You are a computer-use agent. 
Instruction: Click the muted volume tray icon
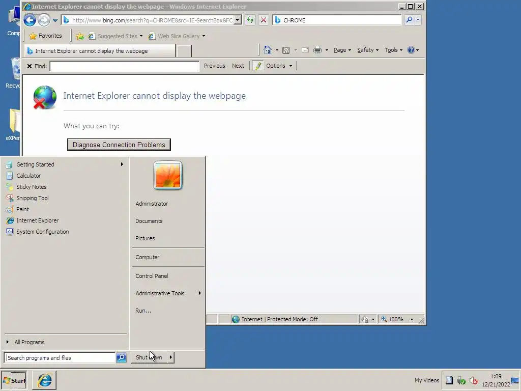(x=474, y=380)
